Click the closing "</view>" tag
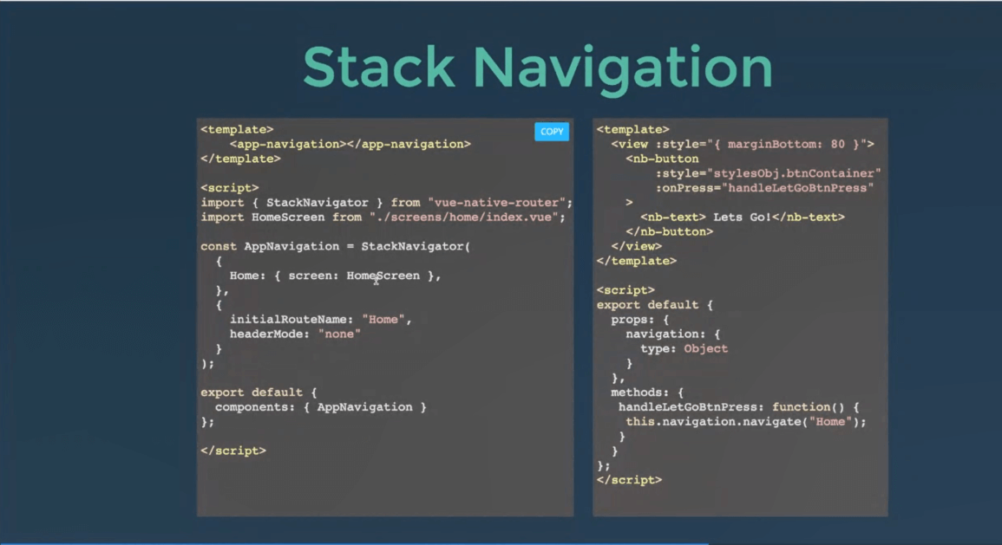 [637, 246]
